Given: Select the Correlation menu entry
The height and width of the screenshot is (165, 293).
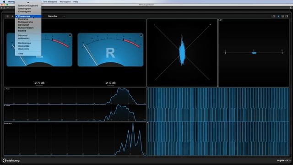Looking at the screenshot, I should (x=28, y=25).
